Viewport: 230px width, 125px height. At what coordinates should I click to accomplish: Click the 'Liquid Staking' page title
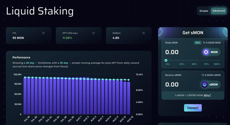[40, 11]
